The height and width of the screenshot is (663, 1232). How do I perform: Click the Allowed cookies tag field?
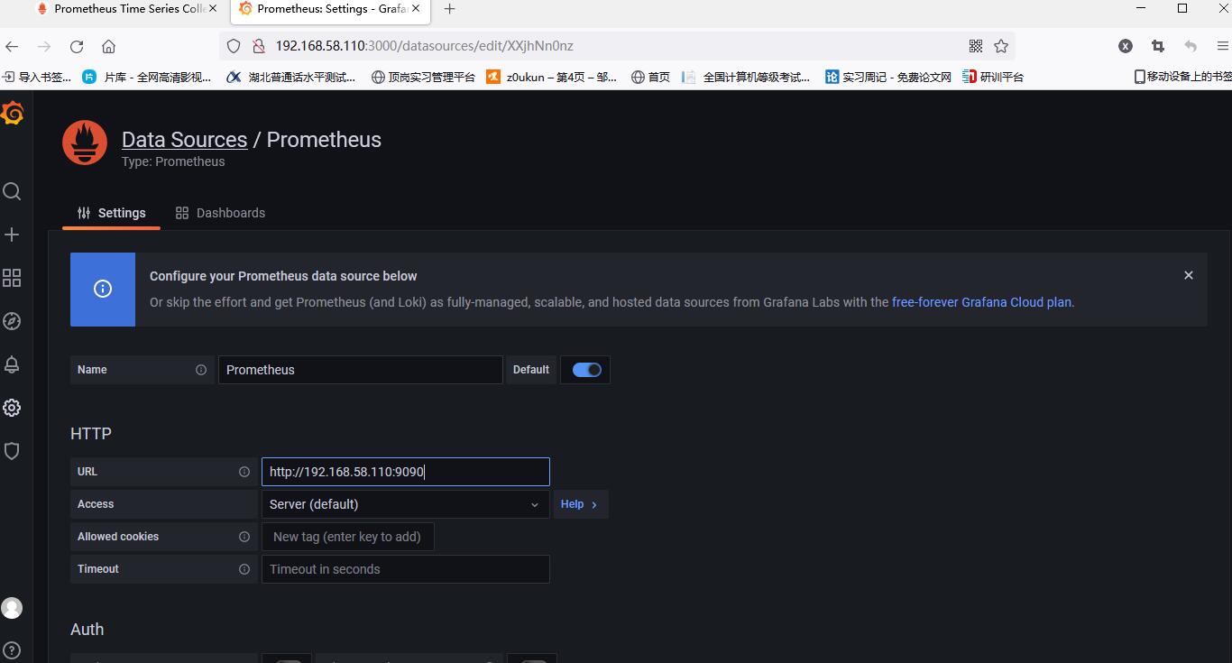coord(347,537)
